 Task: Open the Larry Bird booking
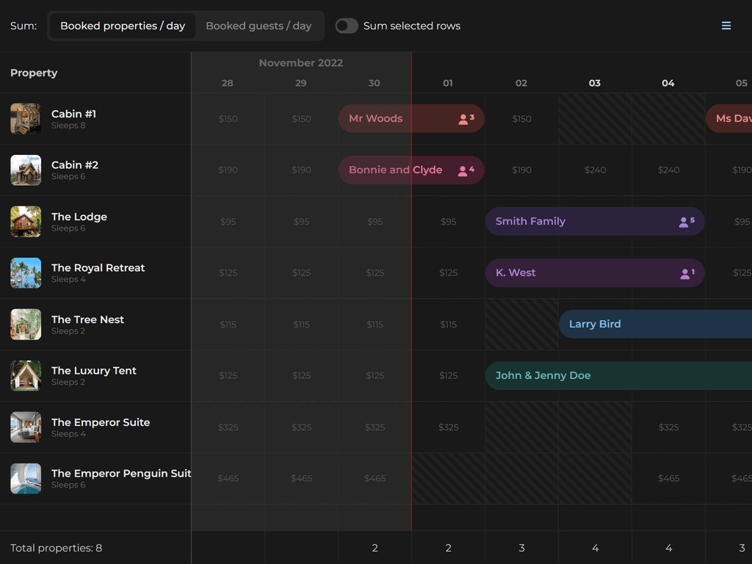[655, 324]
